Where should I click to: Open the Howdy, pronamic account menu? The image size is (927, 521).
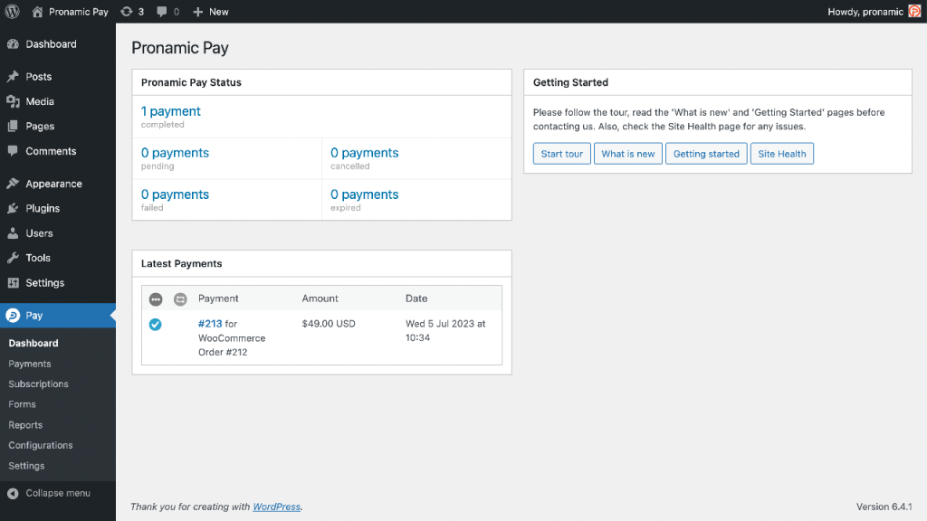click(x=874, y=12)
